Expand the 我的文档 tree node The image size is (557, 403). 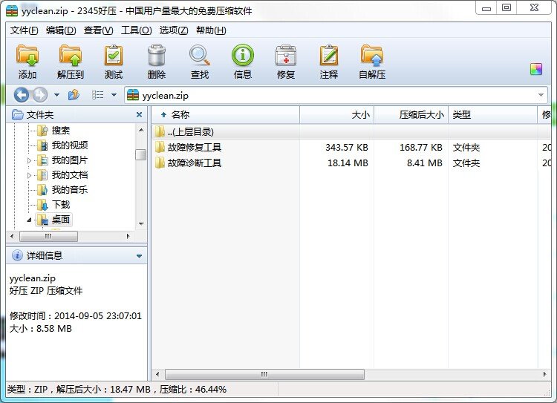pos(29,175)
